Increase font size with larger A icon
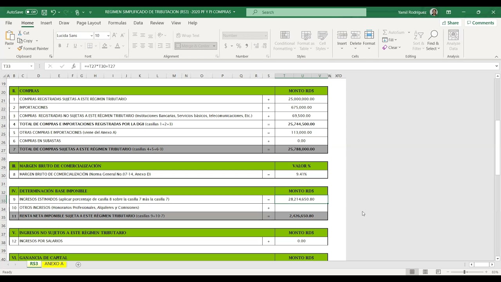Image resolution: width=501 pixels, height=282 pixels. [x=115, y=35]
